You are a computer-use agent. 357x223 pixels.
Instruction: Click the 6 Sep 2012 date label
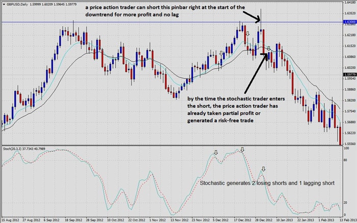point(52,220)
